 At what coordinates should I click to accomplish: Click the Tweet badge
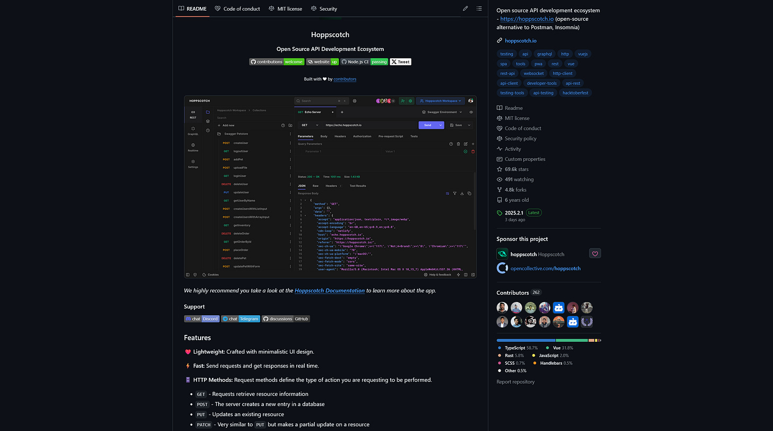[400, 62]
